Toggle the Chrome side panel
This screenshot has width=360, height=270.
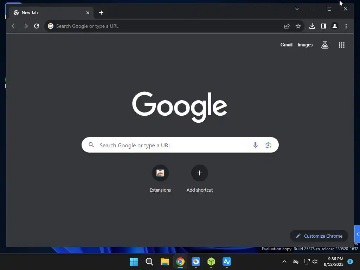(x=323, y=26)
